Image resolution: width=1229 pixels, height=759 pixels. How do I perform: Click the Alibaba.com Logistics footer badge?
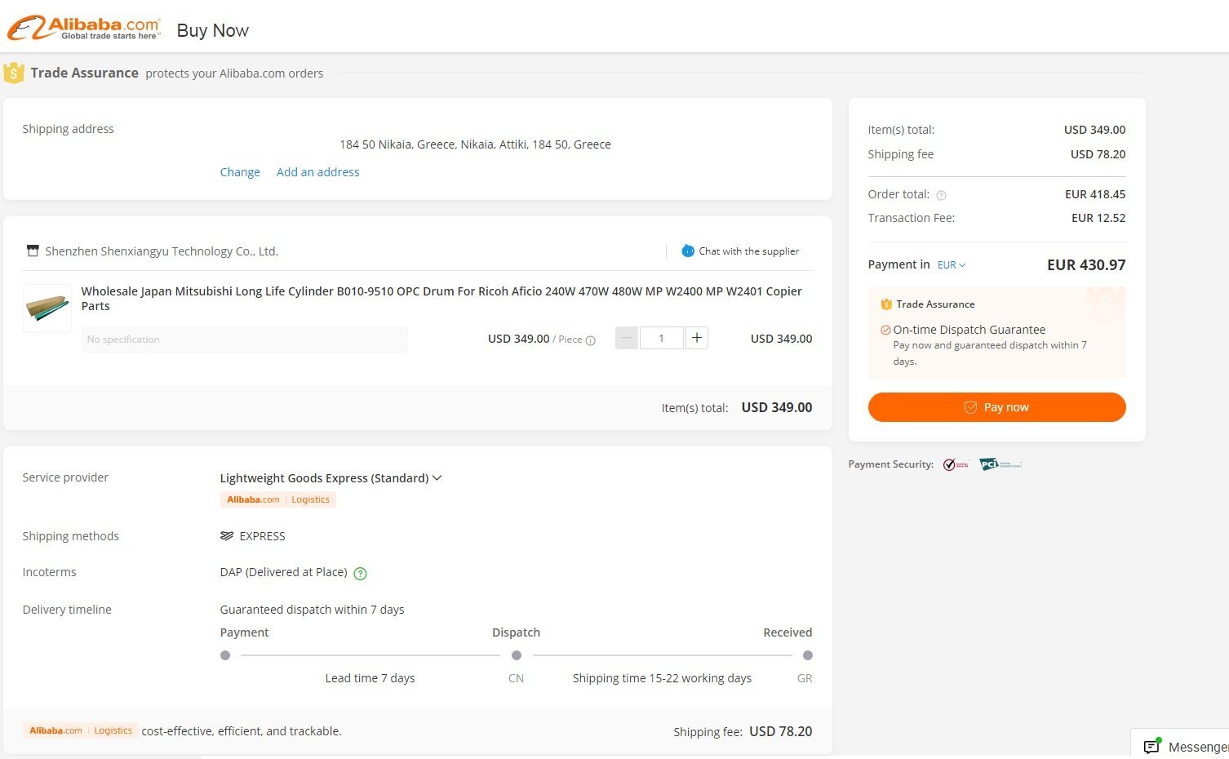[80, 730]
